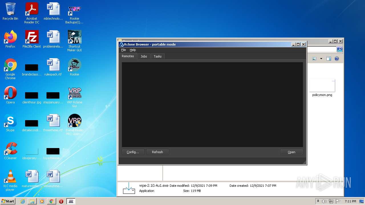365x205 pixels.
Task: Open the Start menu
Action: (x=8, y=201)
